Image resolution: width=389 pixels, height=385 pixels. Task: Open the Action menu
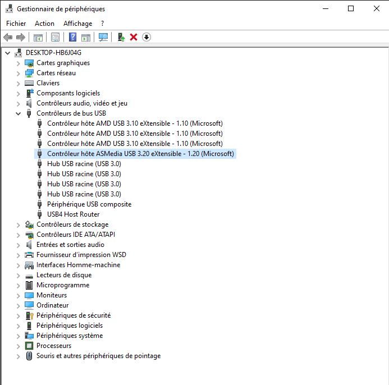pos(44,24)
